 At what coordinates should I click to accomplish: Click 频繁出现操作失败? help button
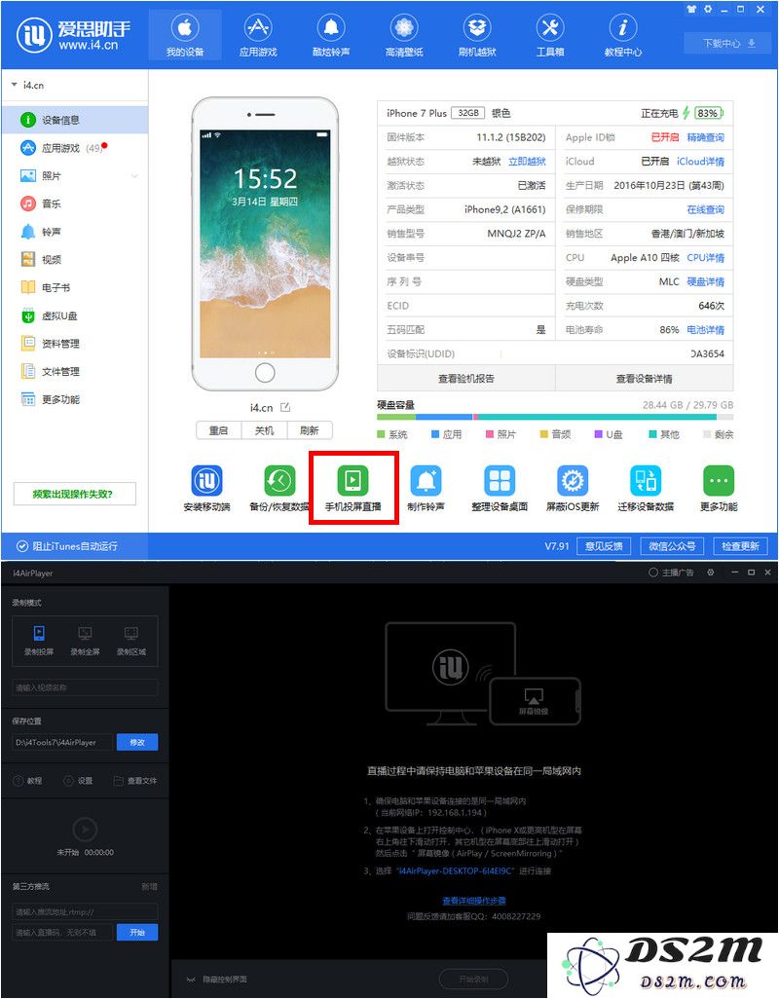[75, 494]
